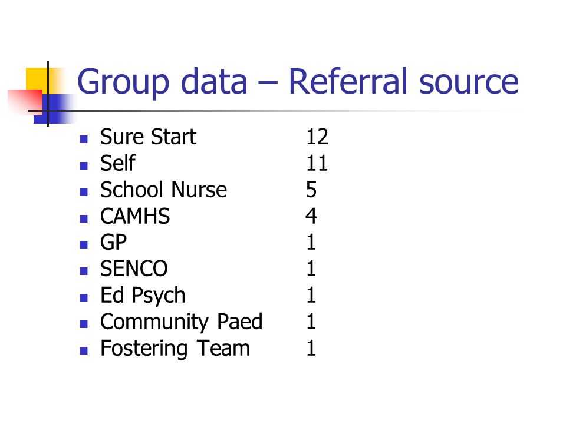Click the 'Community Paed' text
Viewport: 566px width, 424px height.
(181, 322)
